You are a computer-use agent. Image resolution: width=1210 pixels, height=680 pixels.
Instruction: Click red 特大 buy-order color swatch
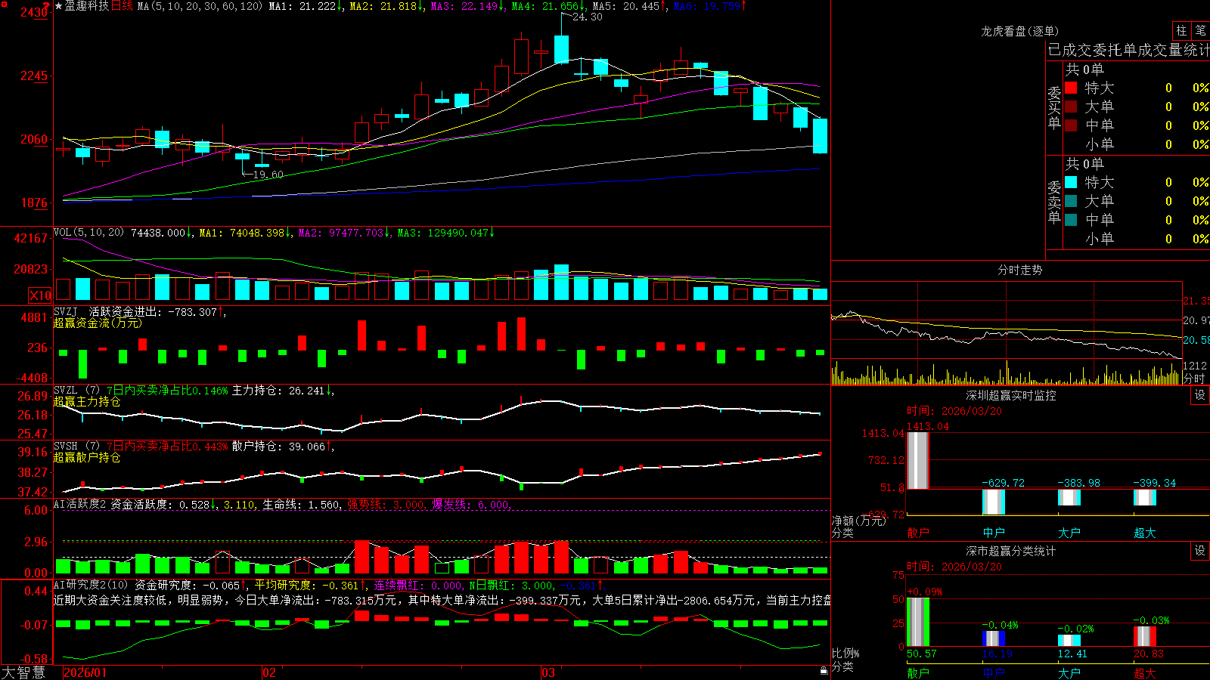click(x=1071, y=88)
